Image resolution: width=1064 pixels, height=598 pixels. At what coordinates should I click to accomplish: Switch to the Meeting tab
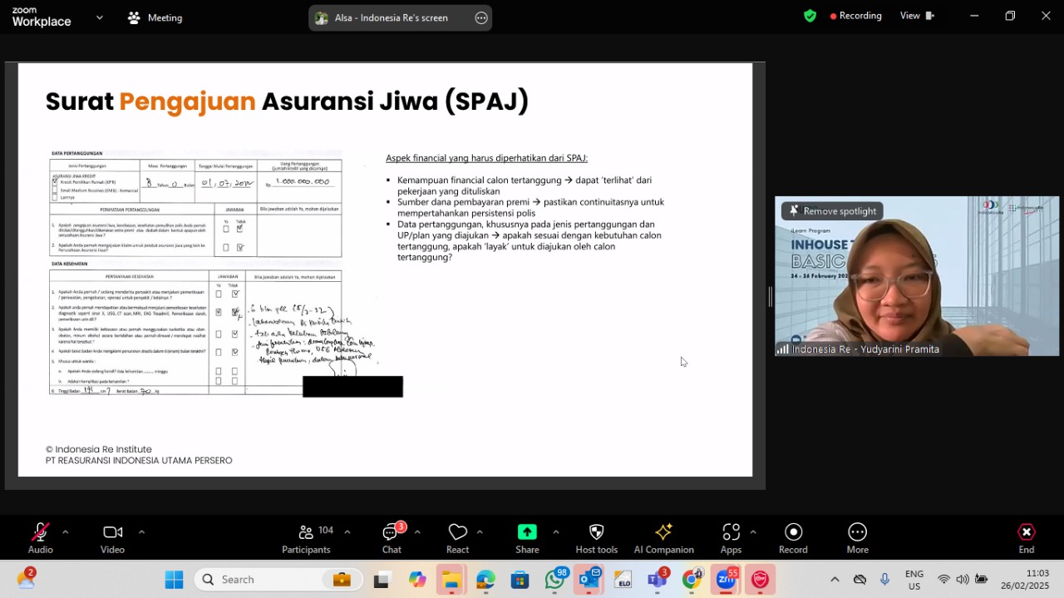(155, 17)
